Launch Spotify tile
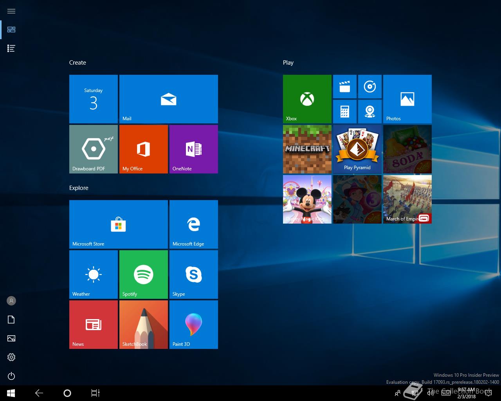Image resolution: width=501 pixels, height=401 pixels. tap(144, 275)
